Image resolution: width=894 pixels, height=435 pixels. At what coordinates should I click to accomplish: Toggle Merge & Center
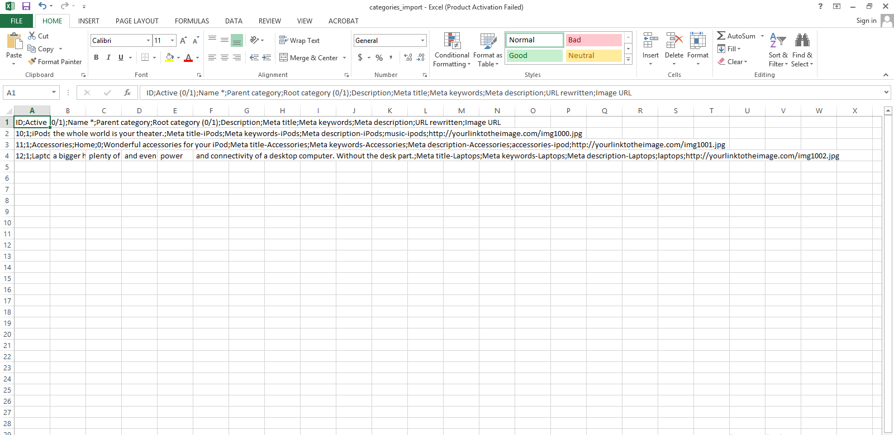tap(308, 57)
